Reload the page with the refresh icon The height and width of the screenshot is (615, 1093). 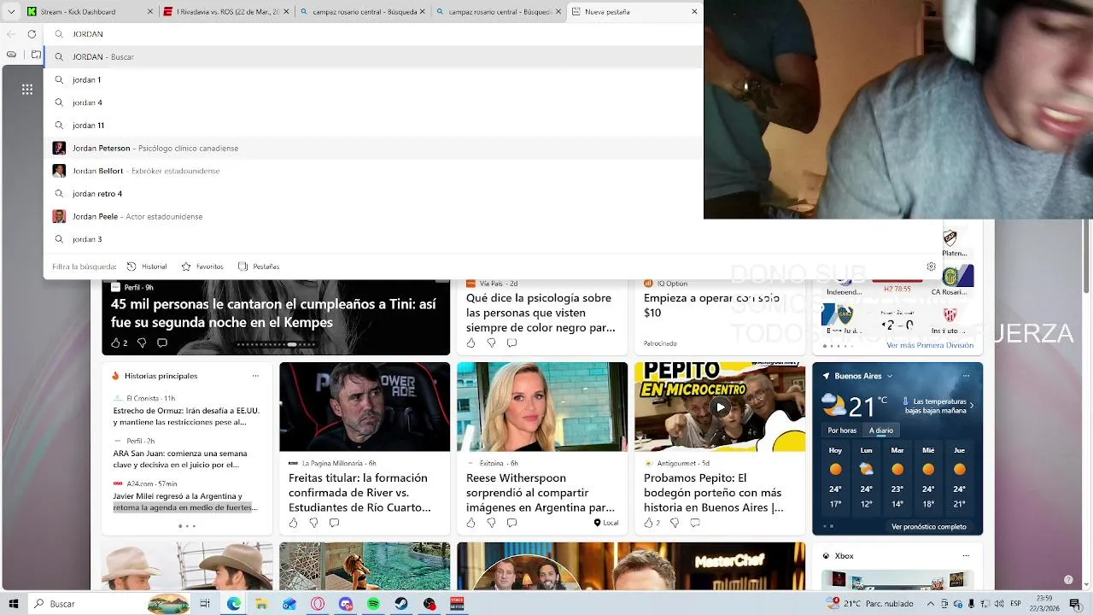coord(32,34)
